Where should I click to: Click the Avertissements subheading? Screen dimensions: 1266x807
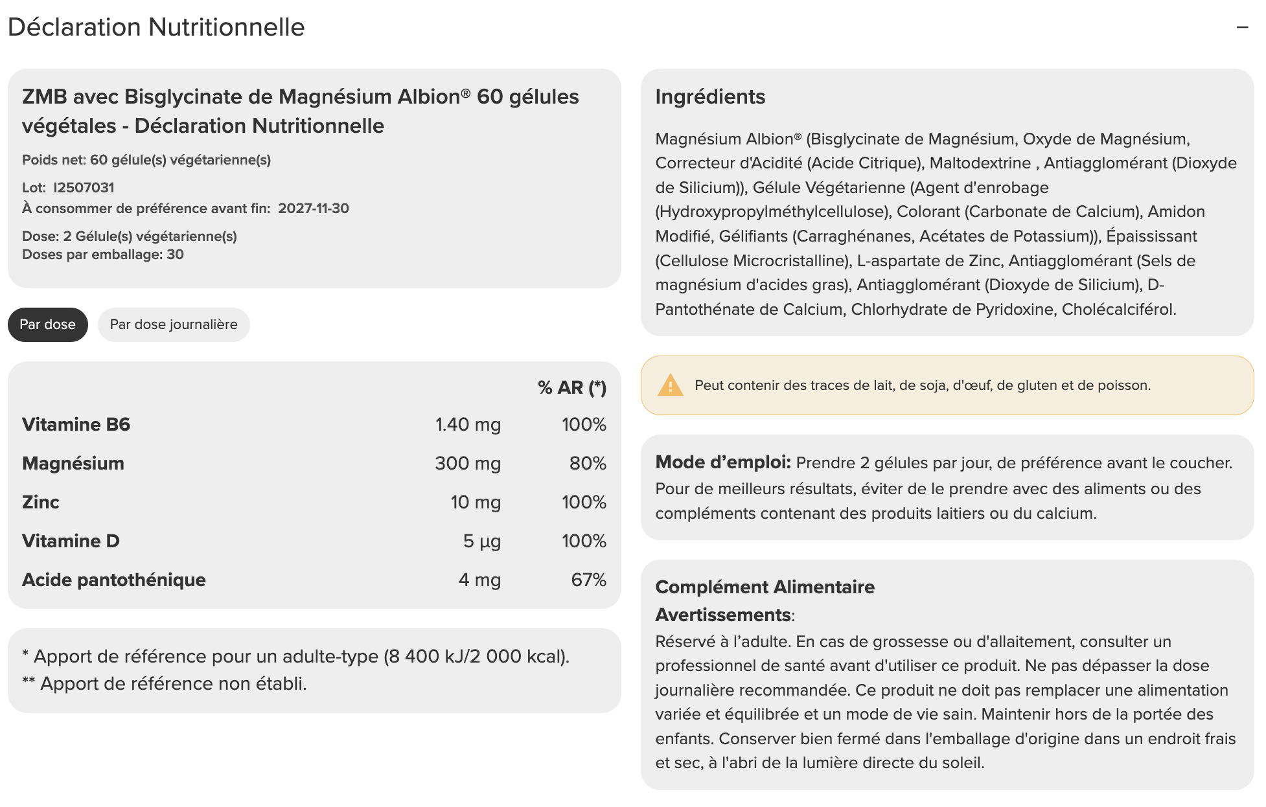[x=723, y=615]
